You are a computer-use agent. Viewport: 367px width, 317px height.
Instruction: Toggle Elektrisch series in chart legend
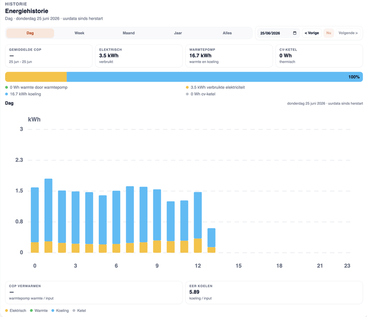coord(16,311)
